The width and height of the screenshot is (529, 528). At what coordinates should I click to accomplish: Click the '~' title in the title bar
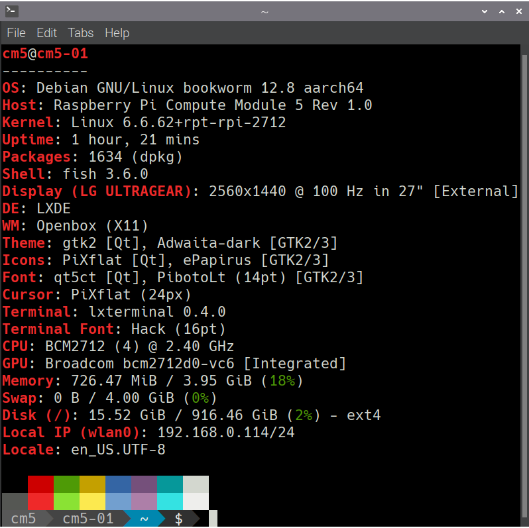click(264, 12)
